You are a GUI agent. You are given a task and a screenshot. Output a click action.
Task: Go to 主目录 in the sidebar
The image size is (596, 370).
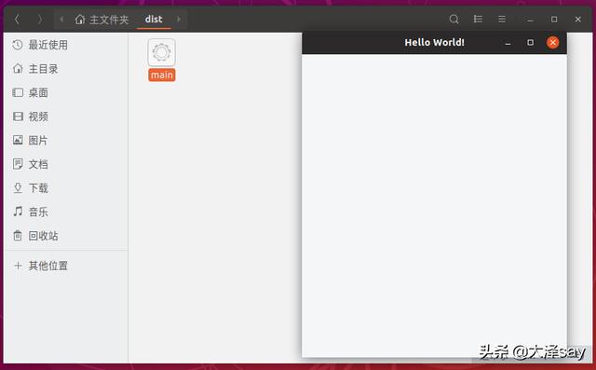pyautogui.click(x=66, y=69)
